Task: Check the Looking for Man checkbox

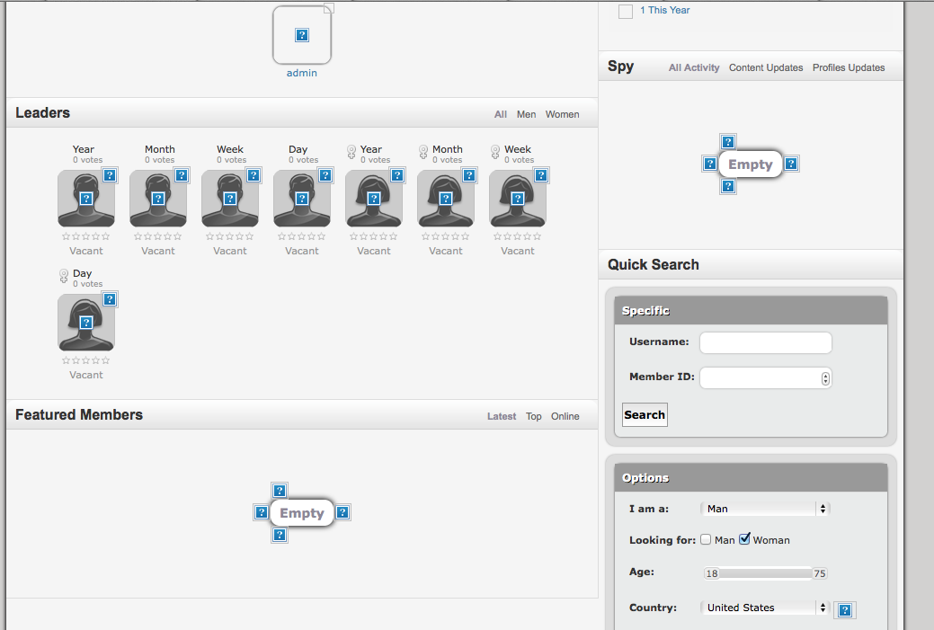Action: (706, 540)
